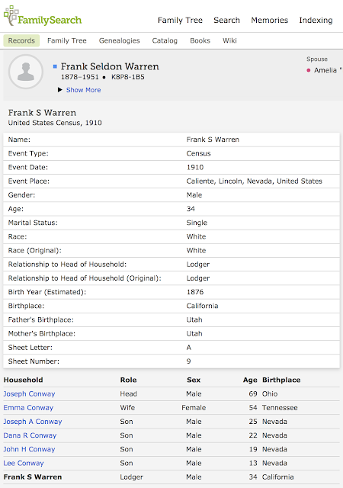Open the Search top menu
Viewport: 343px width, 488px height.
[226, 21]
